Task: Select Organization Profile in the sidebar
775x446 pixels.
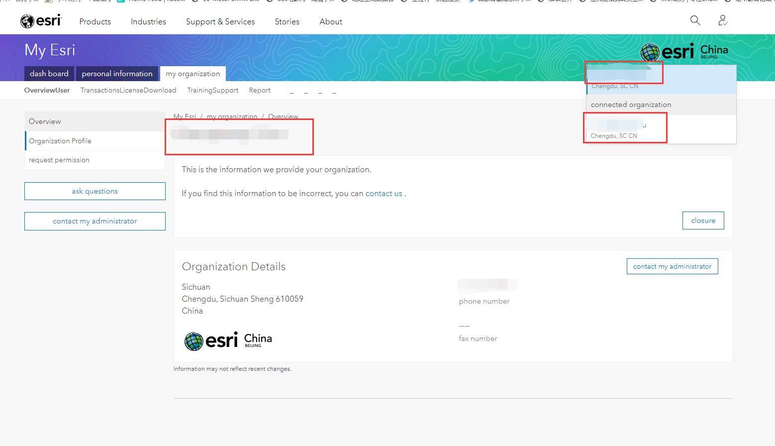Action: pyautogui.click(x=60, y=140)
